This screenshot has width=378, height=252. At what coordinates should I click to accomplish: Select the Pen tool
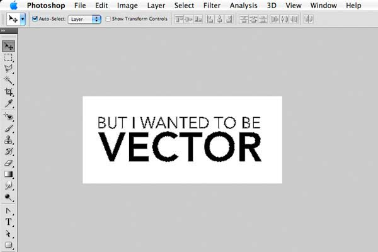8,211
